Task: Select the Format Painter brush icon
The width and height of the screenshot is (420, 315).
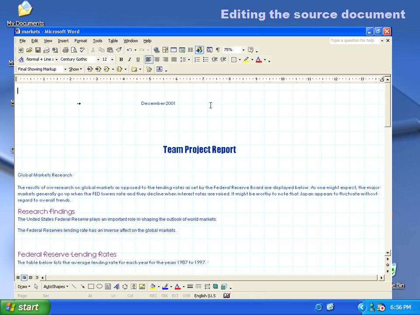Action: [119, 50]
